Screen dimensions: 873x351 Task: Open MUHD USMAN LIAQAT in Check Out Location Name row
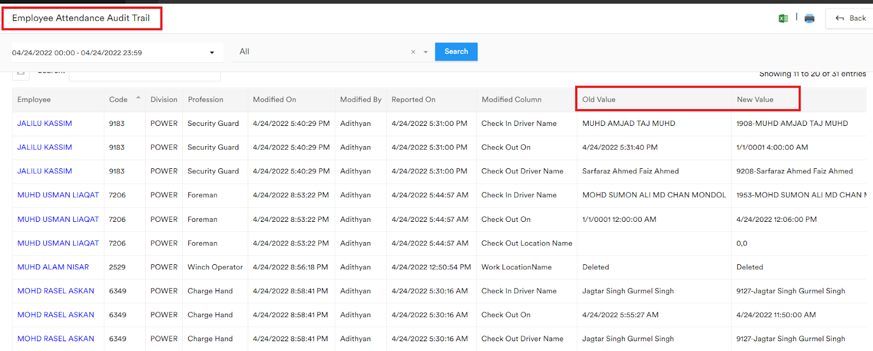pos(58,243)
